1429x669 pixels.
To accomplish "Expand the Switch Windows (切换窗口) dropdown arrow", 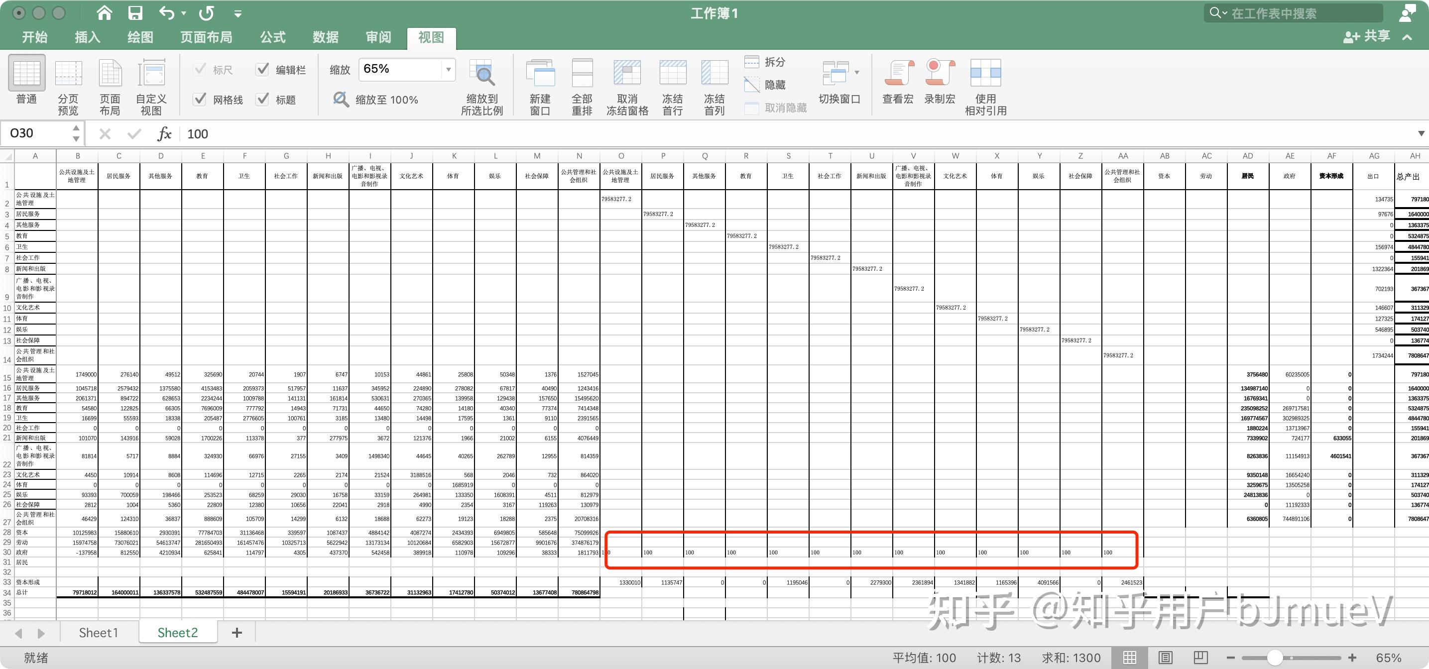I will 857,72.
